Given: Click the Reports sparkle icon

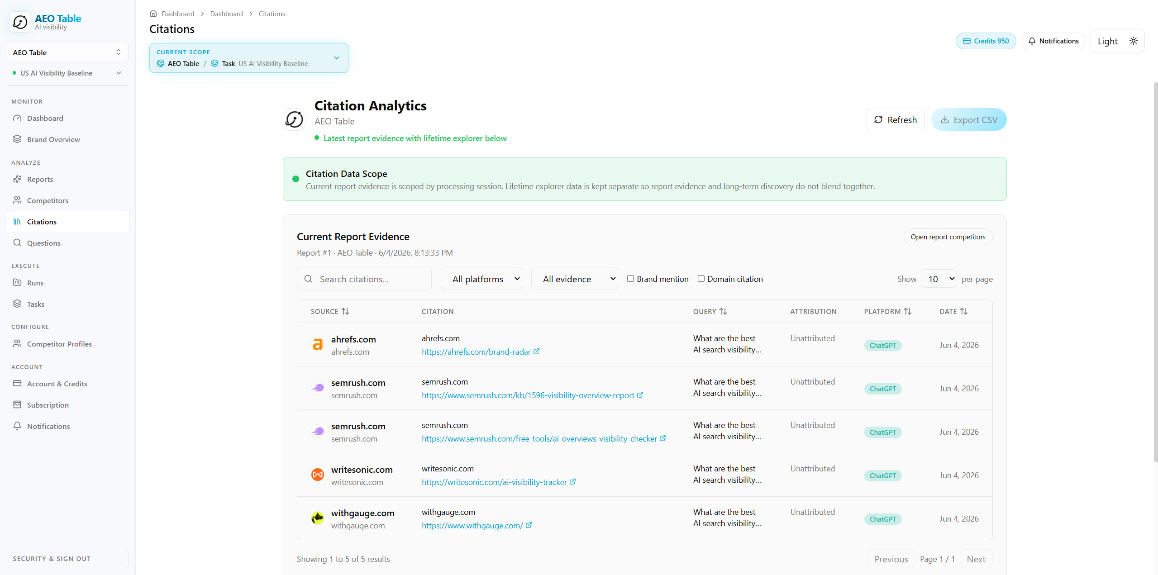Looking at the screenshot, I should coord(17,179).
